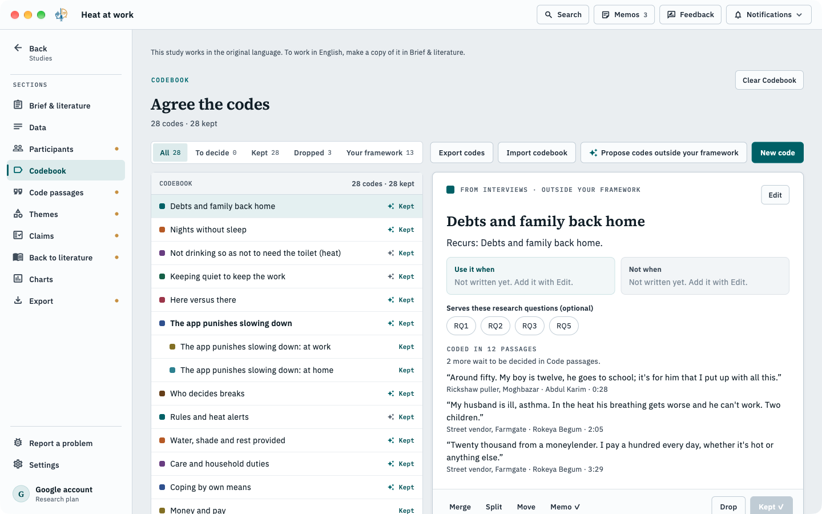Click the sparkle icon on Rules and heat alerts row
This screenshot has width=822, height=514.
click(391, 417)
